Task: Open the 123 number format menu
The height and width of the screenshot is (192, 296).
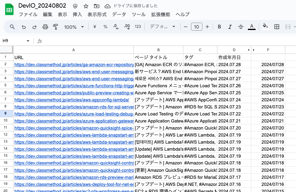Action: (x=138, y=27)
